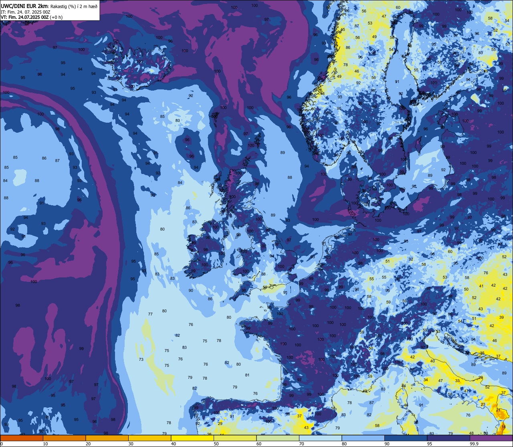Viewport: 513px width, 447px height.
Task: Click the map value "73" over the Atlantic
Action: click(141, 360)
